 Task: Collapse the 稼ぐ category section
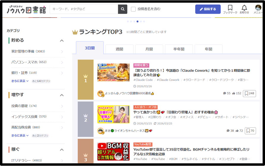(x=62, y=150)
